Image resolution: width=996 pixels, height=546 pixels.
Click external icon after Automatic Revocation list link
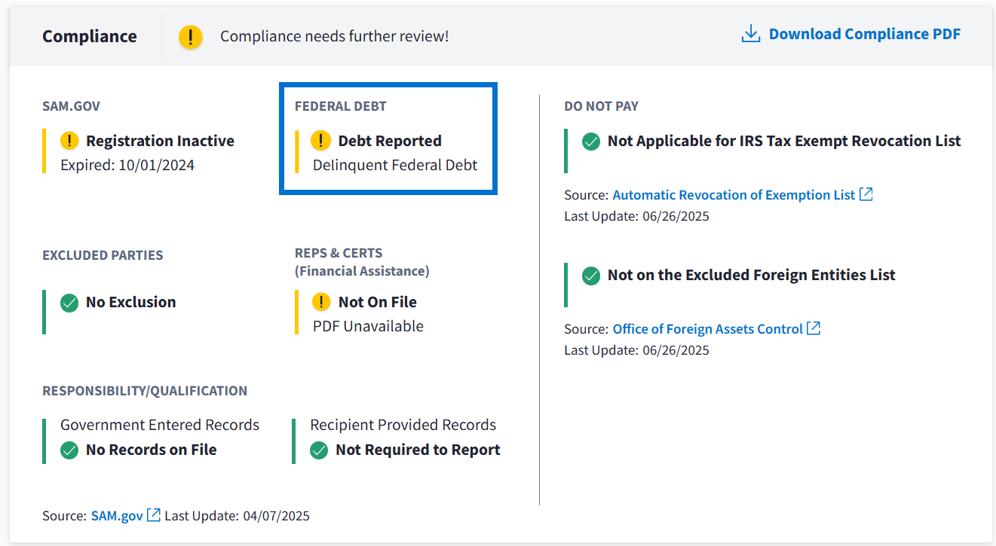[866, 194]
